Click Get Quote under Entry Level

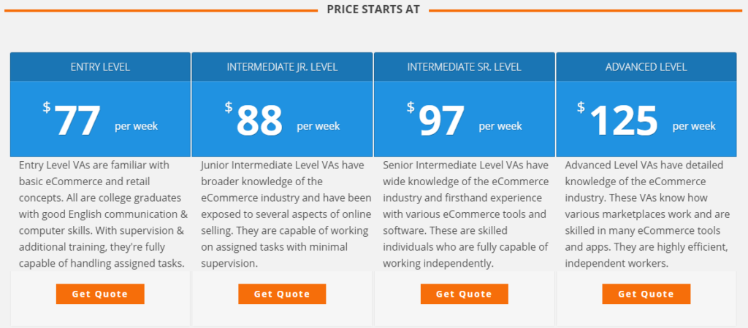100,294
